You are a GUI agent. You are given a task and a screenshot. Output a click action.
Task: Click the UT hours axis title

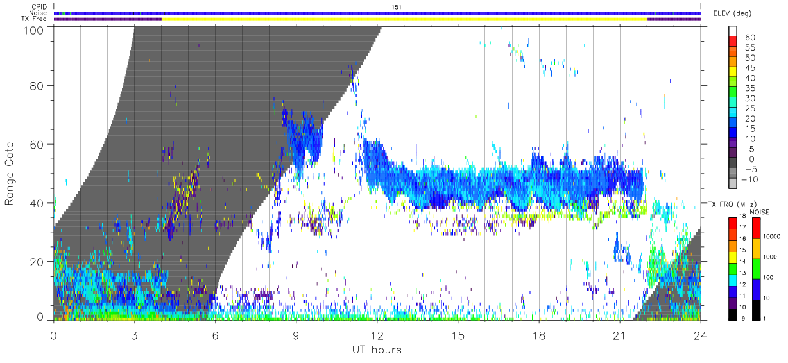coord(376,350)
